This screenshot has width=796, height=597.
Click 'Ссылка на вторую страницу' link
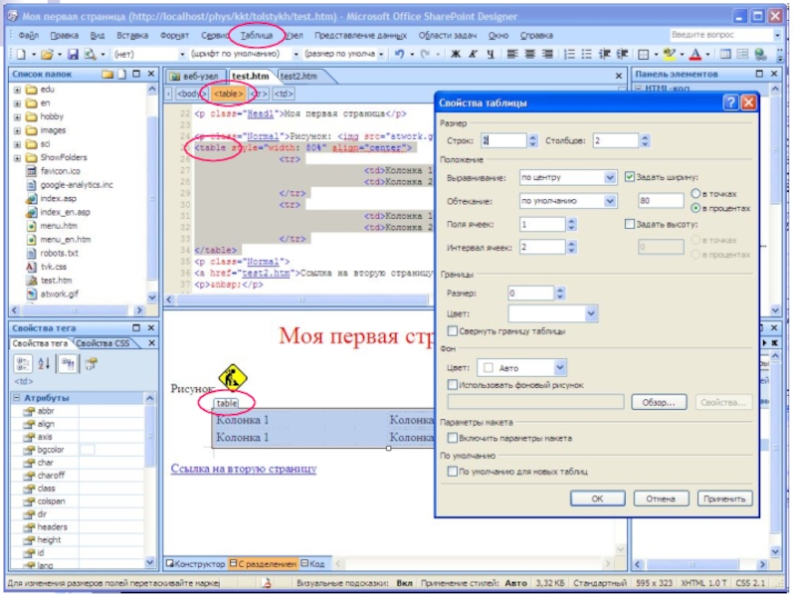pyautogui.click(x=244, y=469)
